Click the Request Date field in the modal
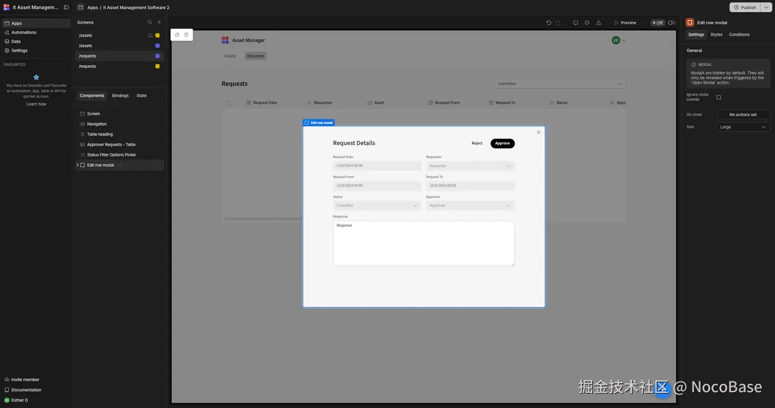The height and width of the screenshot is (408, 775). coord(377,166)
